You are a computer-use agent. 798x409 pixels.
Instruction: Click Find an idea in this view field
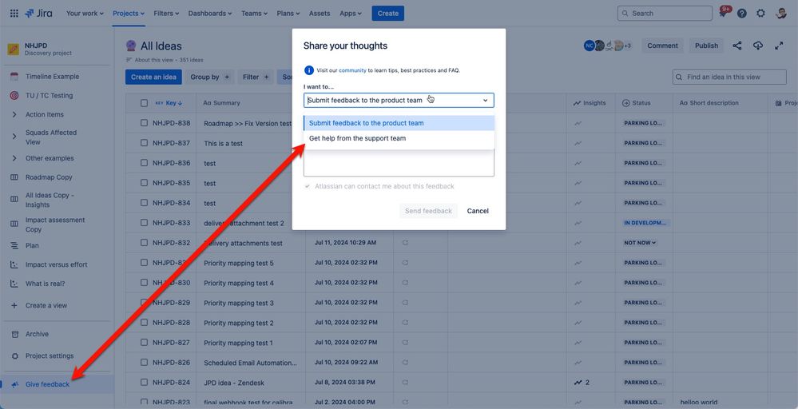729,77
